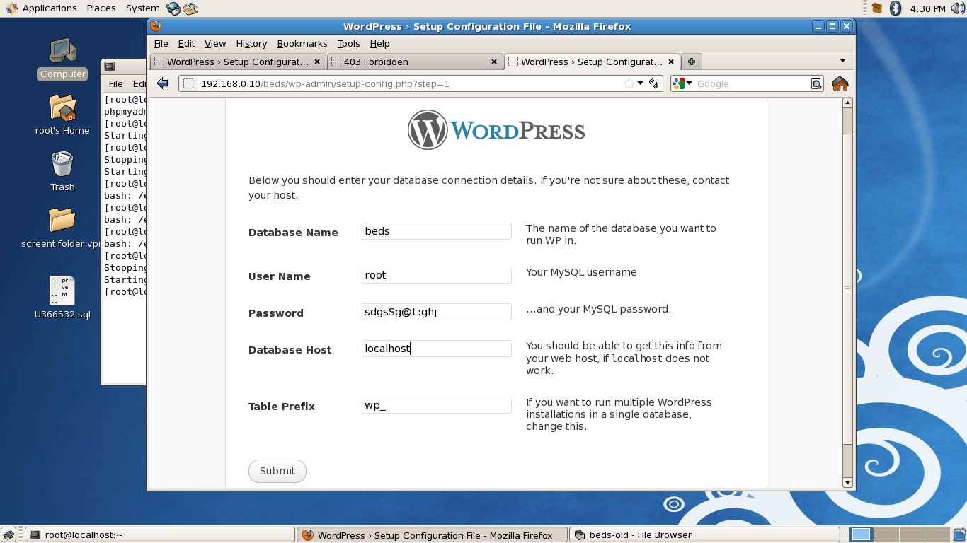This screenshot has width=967, height=543.
Task: Launch the web browser from the top panel
Action: (x=173, y=8)
